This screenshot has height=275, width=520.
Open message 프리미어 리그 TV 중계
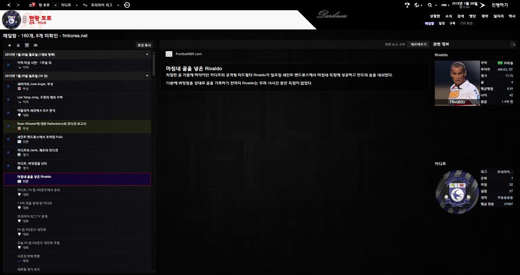77,219
